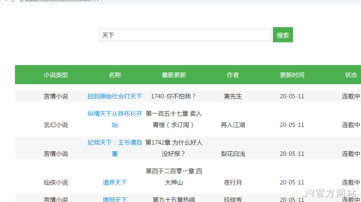Open the novel 纵横天下从铁布衫开始
The height and width of the screenshot is (202, 361).
115,119
